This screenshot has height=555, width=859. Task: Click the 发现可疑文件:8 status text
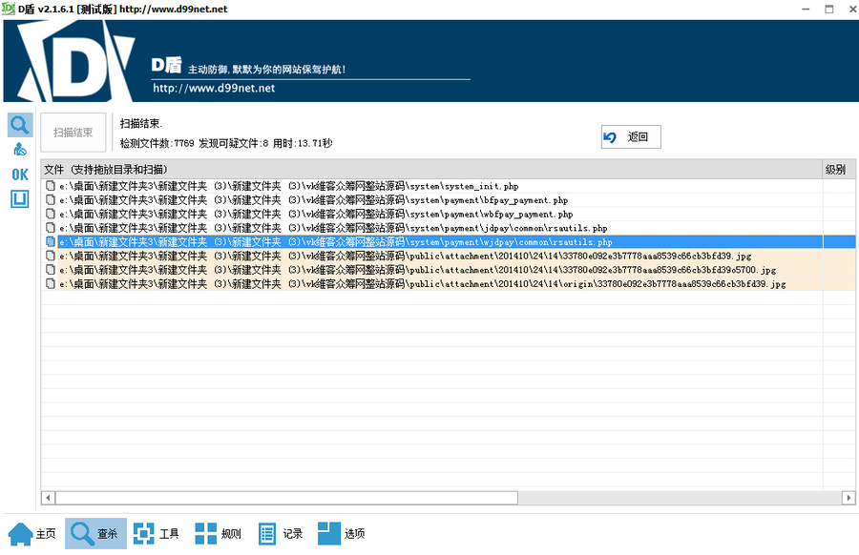pyautogui.click(x=234, y=143)
